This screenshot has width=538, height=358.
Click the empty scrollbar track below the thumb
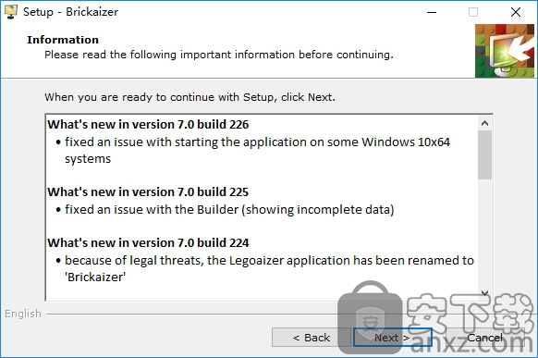pyautogui.click(x=484, y=233)
